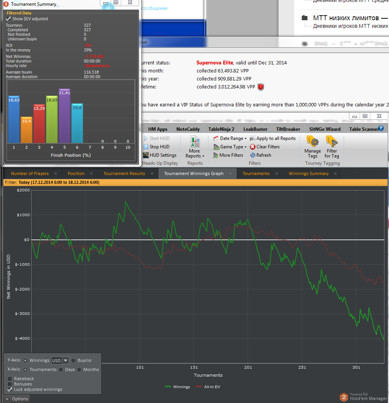Click the Hold'em Manager 2 logo

344,397
